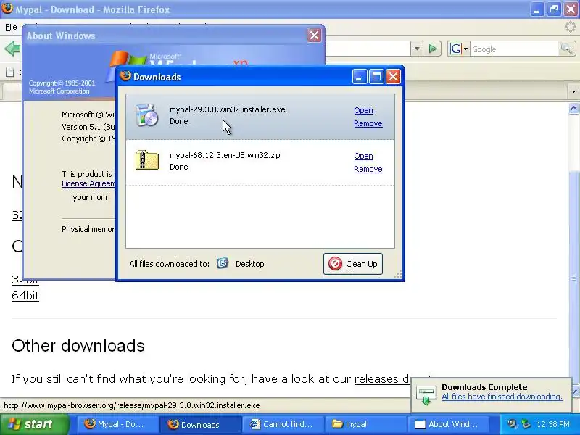Click the page icon on bookmarks toolbar
Image resolution: width=580 pixels, height=435 pixels.
[x=10, y=72]
